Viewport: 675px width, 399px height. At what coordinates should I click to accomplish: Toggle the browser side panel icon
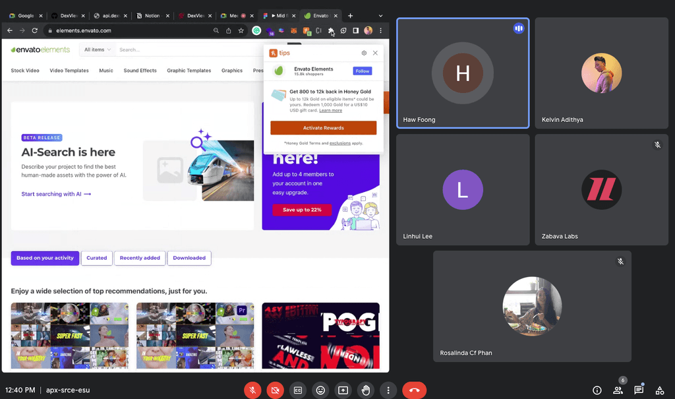tap(355, 30)
